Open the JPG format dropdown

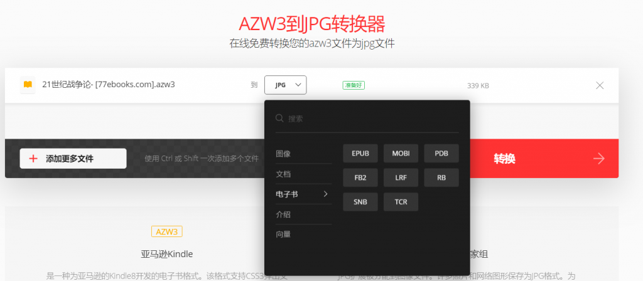pos(286,85)
